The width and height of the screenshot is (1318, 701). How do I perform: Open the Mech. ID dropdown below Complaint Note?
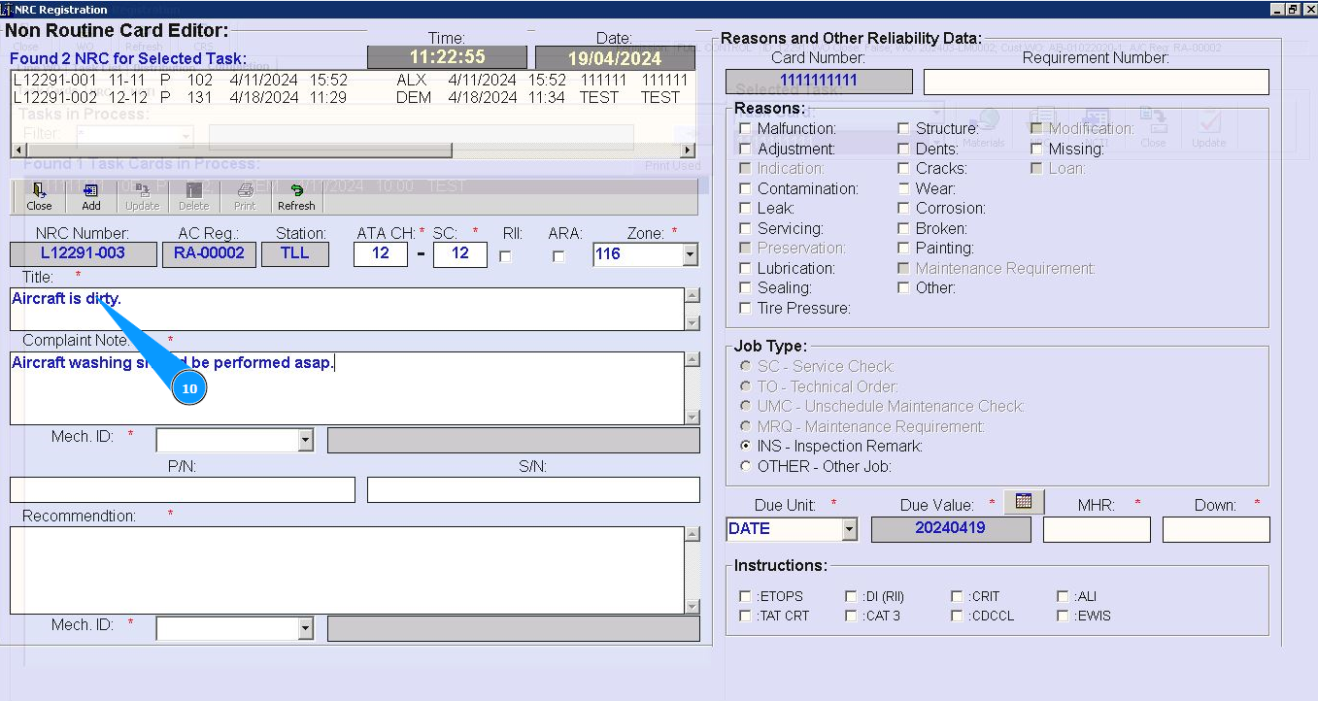coord(305,441)
